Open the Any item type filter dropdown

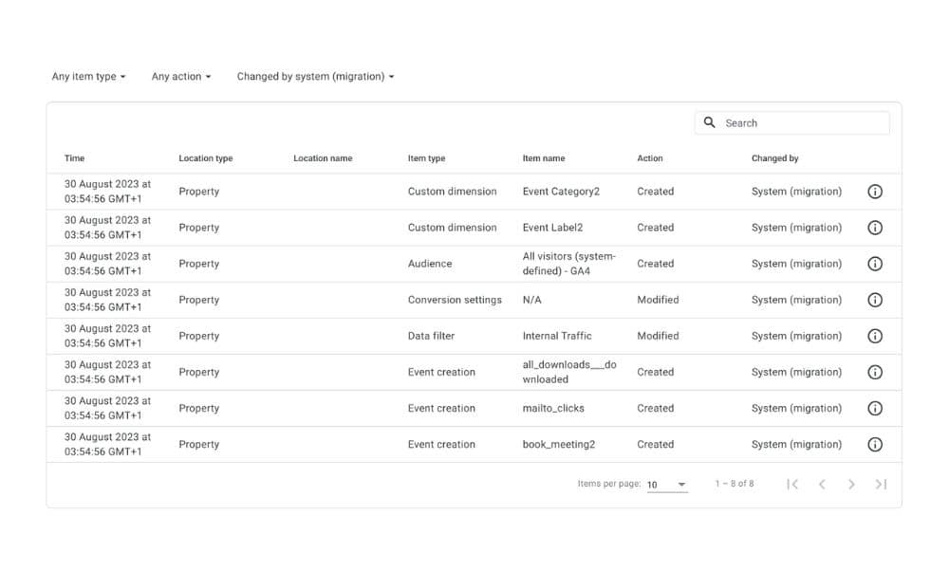point(87,76)
